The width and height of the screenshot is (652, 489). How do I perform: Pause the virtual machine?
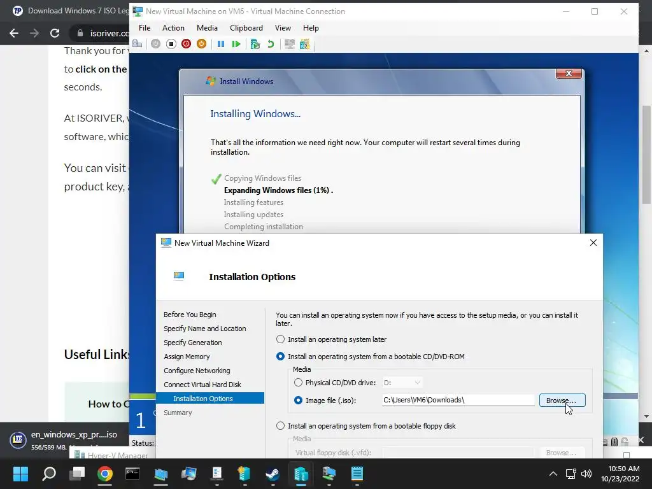pyautogui.click(x=221, y=44)
